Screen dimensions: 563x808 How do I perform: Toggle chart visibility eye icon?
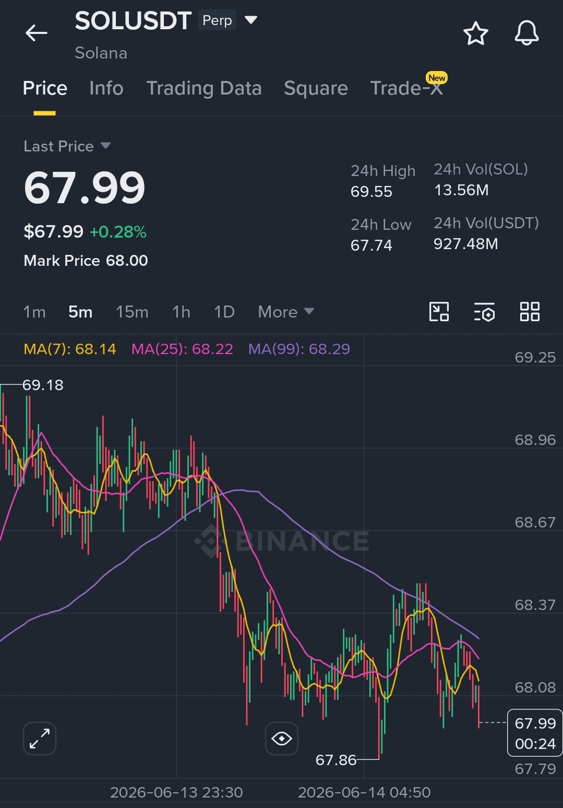pos(282,739)
